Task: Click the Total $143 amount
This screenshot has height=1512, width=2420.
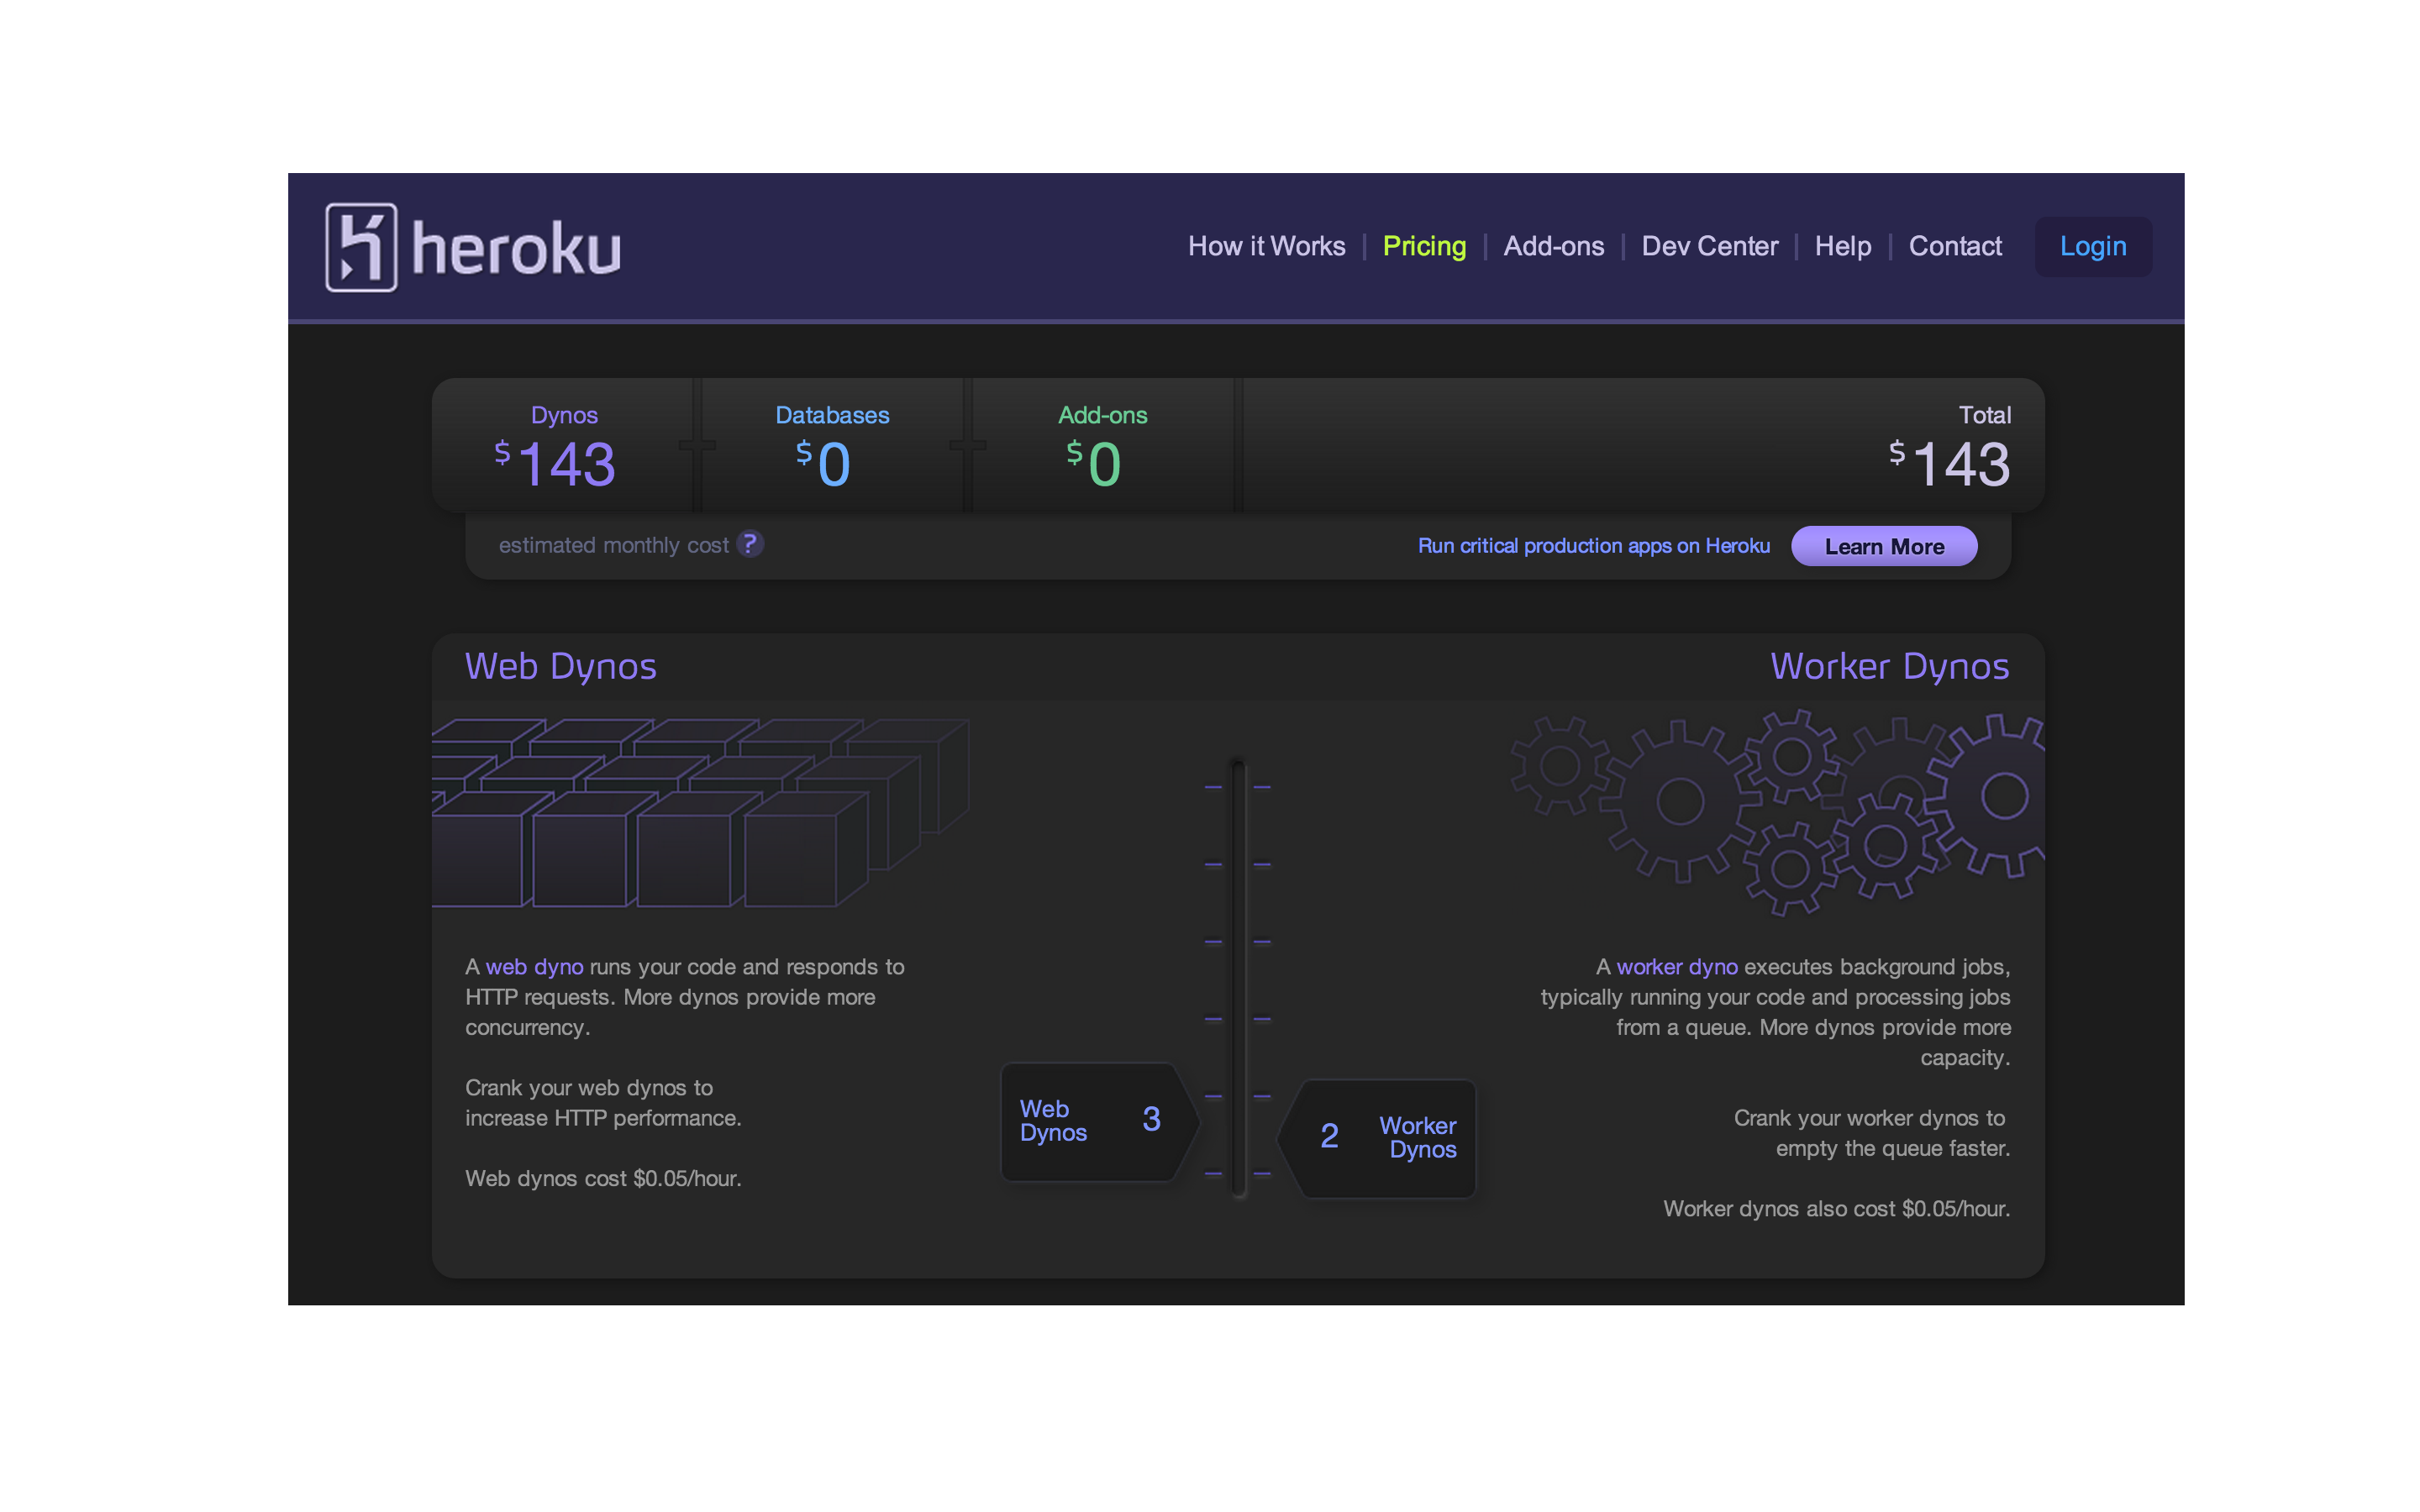Action: 1949,464
